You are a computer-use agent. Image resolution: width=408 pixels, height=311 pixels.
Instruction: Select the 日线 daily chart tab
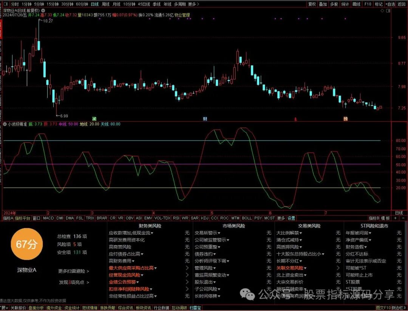click(95, 4)
